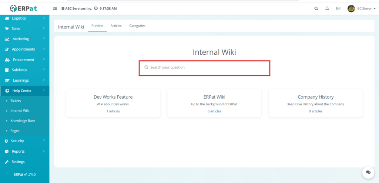Switch to the Categories tab
Image resolution: width=379 pixels, height=183 pixels.
pos(137,26)
